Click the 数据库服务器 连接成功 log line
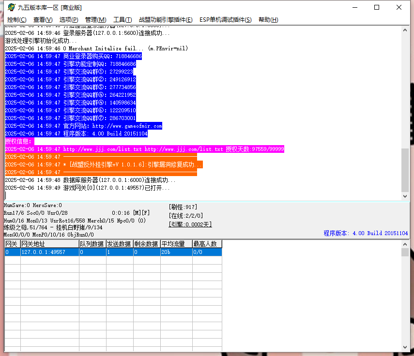This screenshot has width=414, height=356. 90,180
